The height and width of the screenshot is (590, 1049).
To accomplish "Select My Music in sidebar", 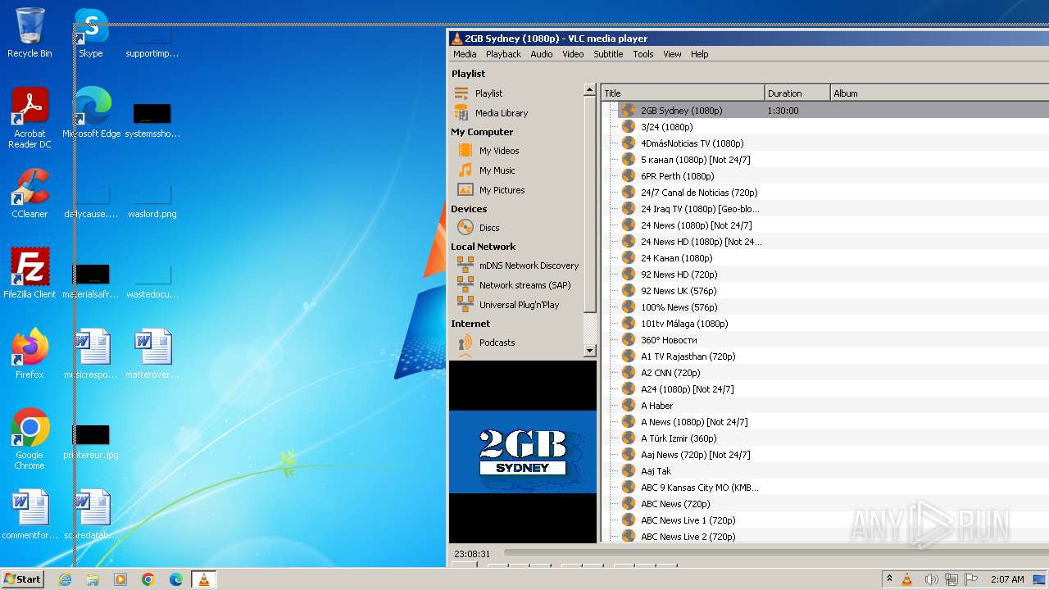I will coord(486,170).
